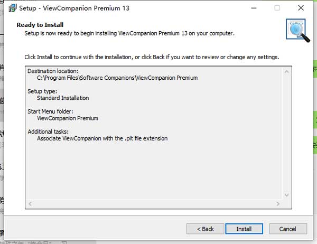317x244 pixels.
Task: Click the C:\Program Files destination path line
Action: click(117, 78)
